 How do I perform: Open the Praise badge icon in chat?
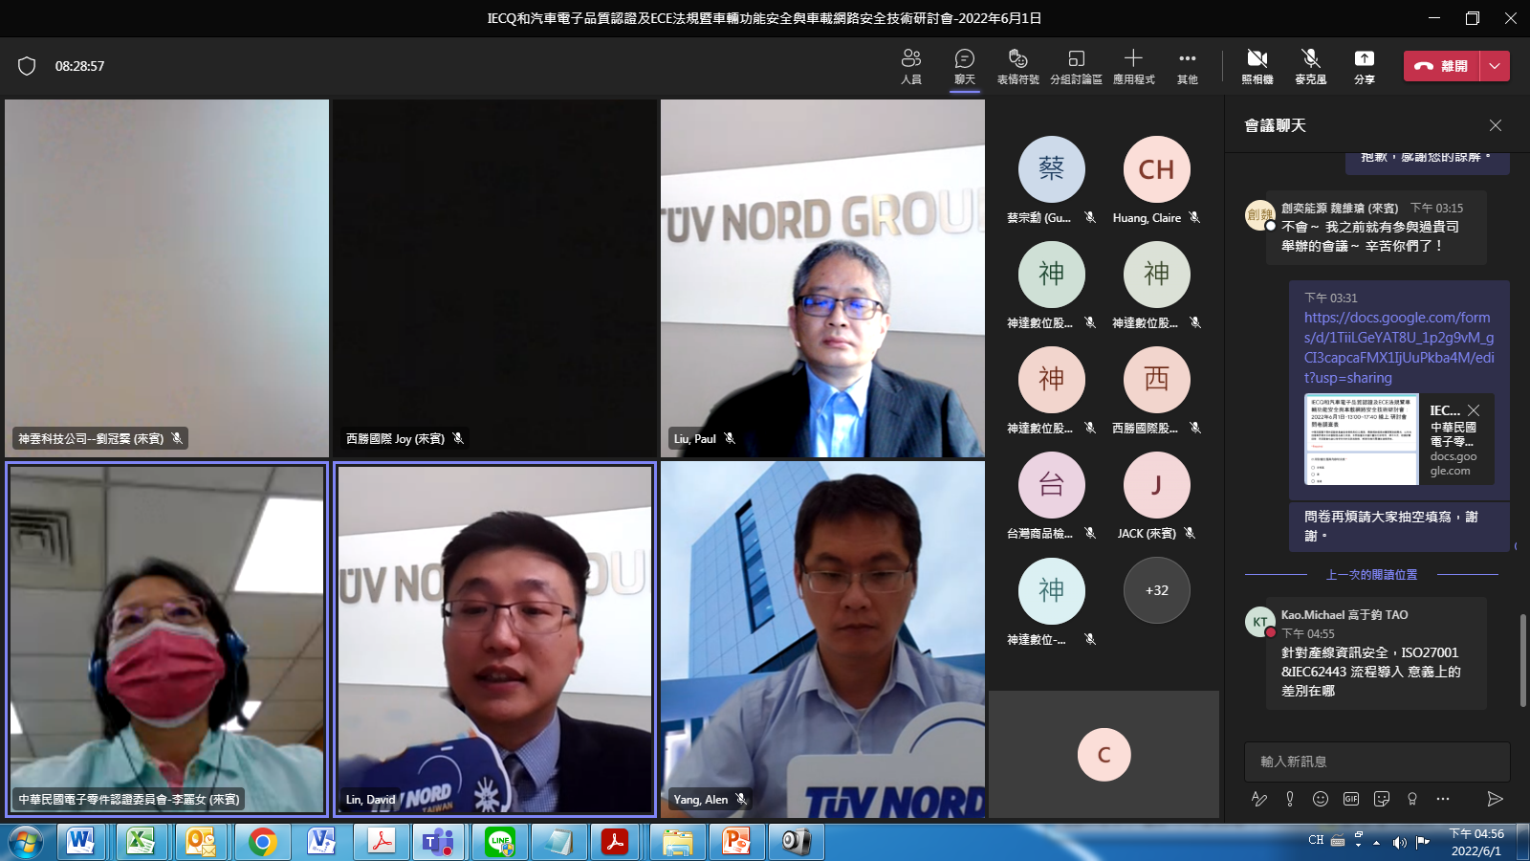(x=1412, y=799)
